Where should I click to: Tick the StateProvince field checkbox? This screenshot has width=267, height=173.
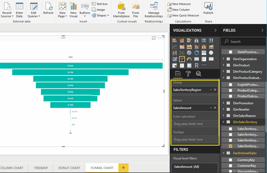pos(230,52)
